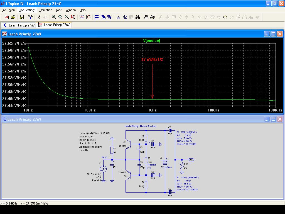Click the printer Print icon
The width and height of the screenshot is (285, 214).
pyautogui.click(x=153, y=17)
